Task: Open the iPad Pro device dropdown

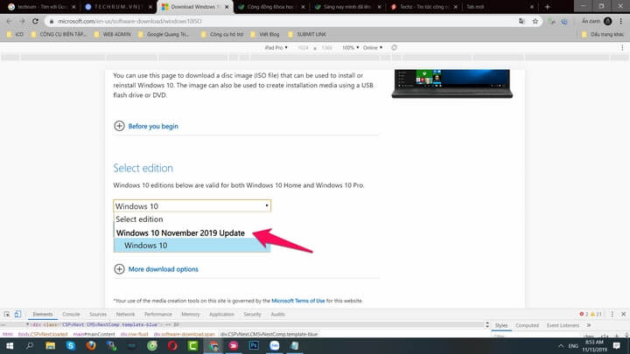Action: (276, 47)
